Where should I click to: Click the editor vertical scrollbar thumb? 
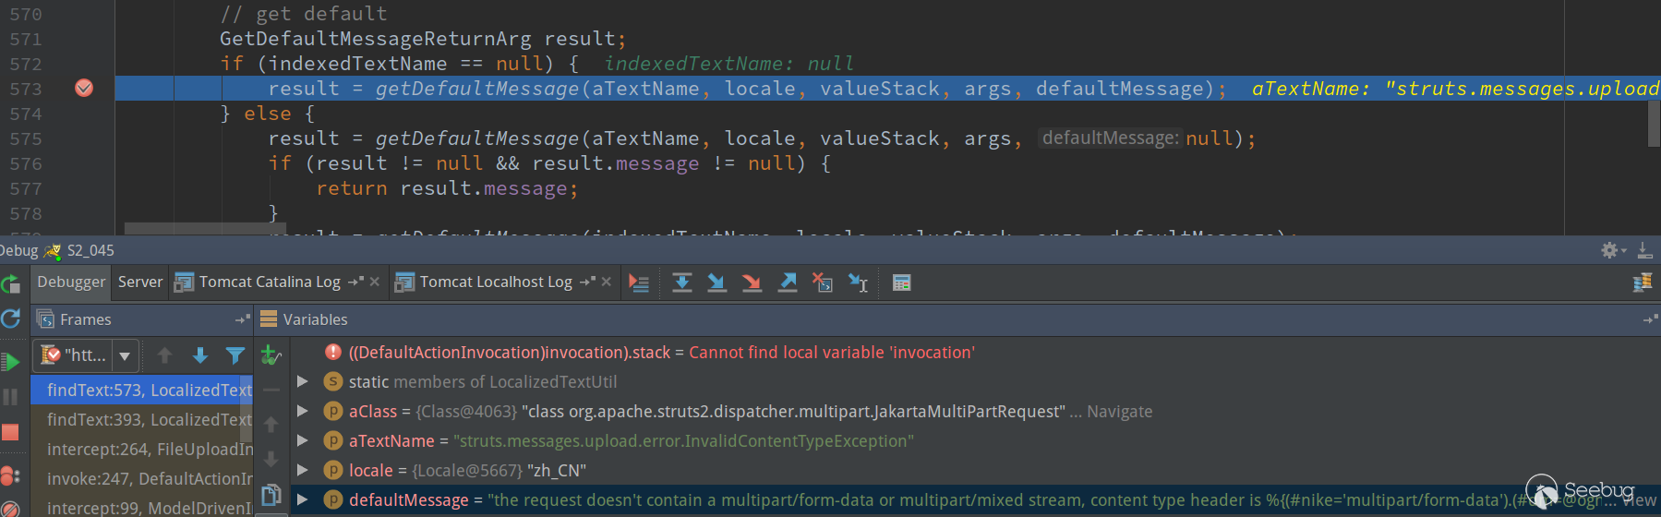click(1654, 123)
